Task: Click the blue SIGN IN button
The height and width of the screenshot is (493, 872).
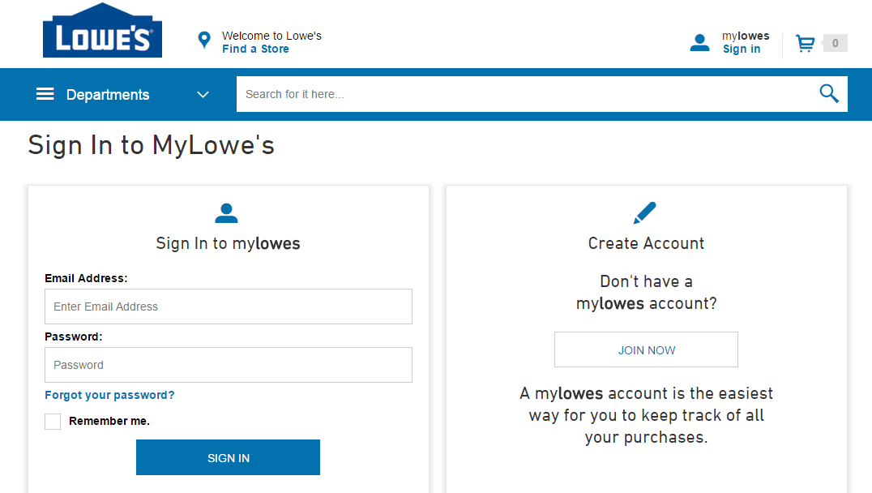Action: point(228,457)
